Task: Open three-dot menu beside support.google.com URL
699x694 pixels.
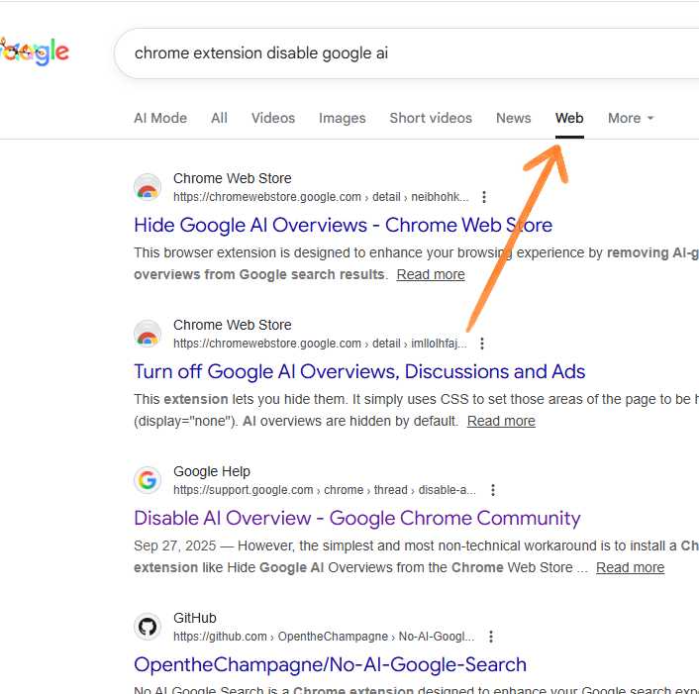Action: 493,490
